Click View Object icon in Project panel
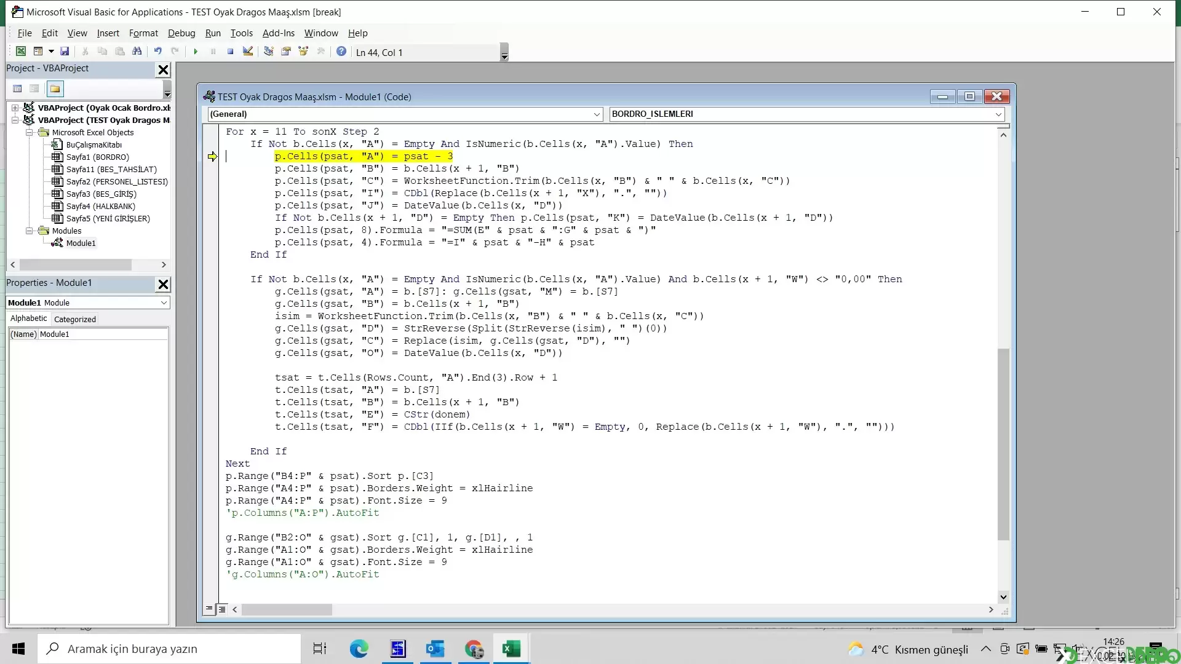Viewport: 1181px width, 664px height. (34, 89)
